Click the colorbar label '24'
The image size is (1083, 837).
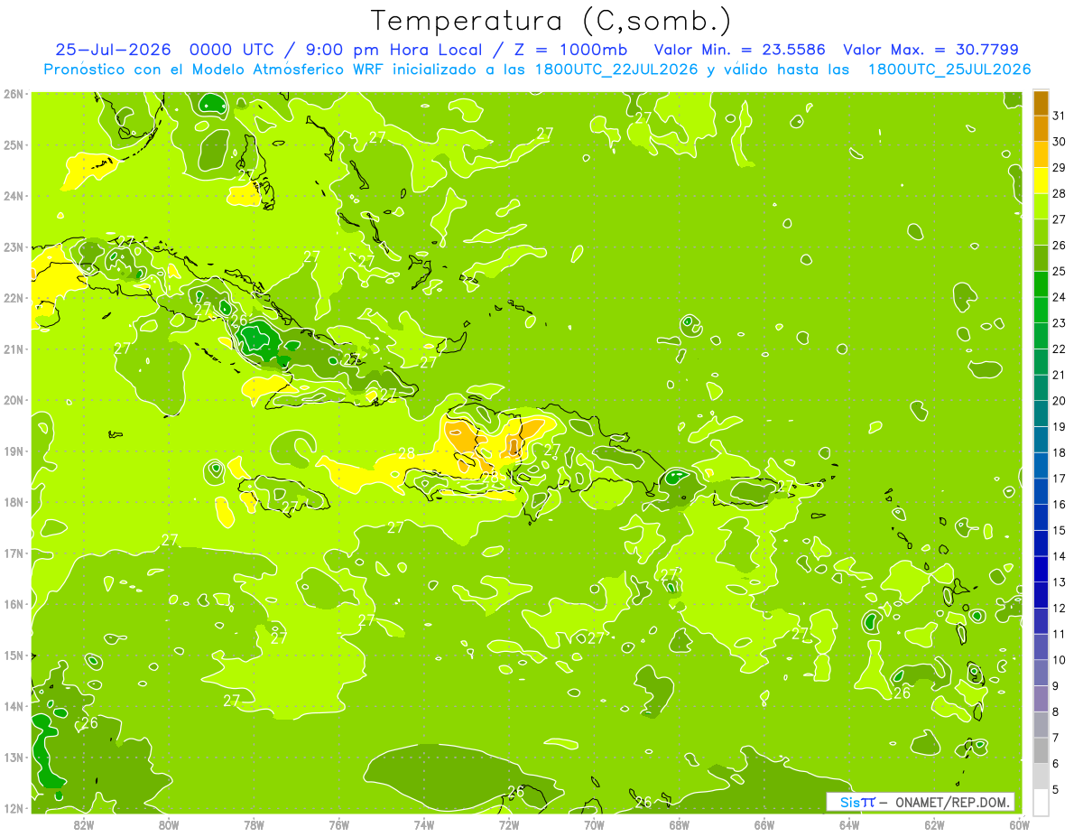click(1059, 297)
